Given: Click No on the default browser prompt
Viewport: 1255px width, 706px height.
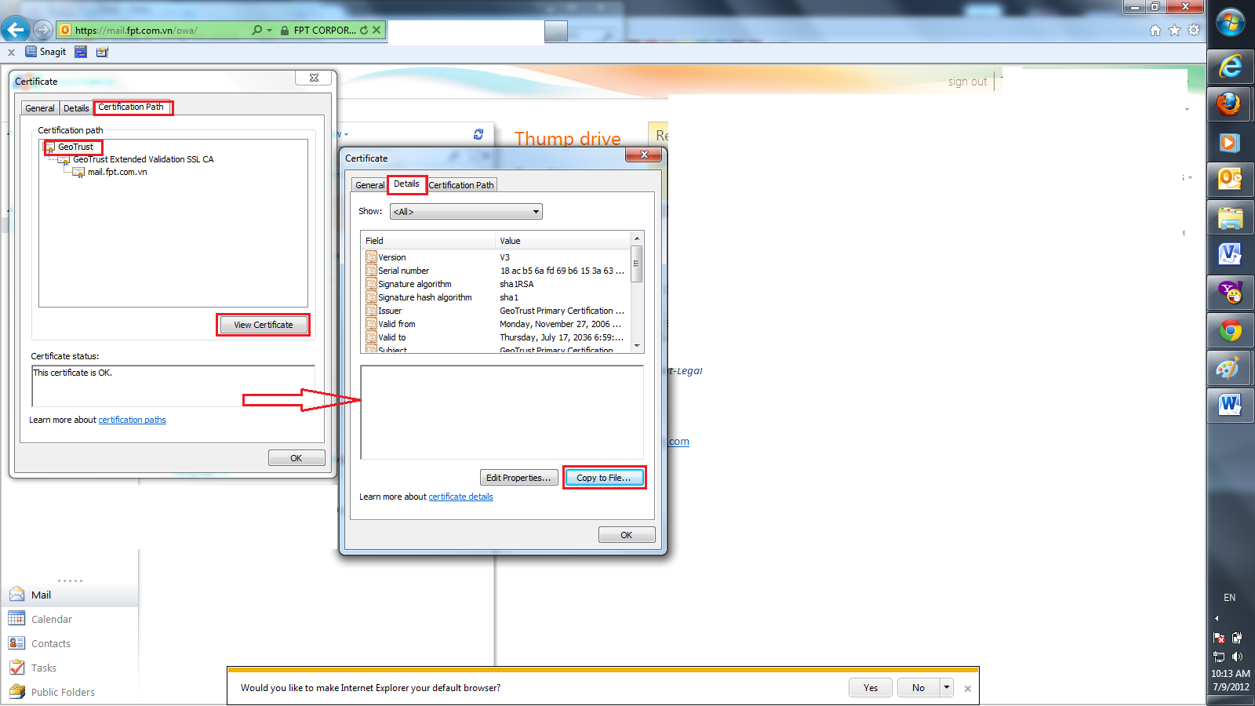Looking at the screenshot, I should [x=919, y=688].
